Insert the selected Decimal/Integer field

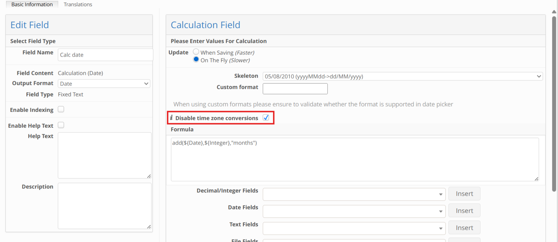(464, 194)
